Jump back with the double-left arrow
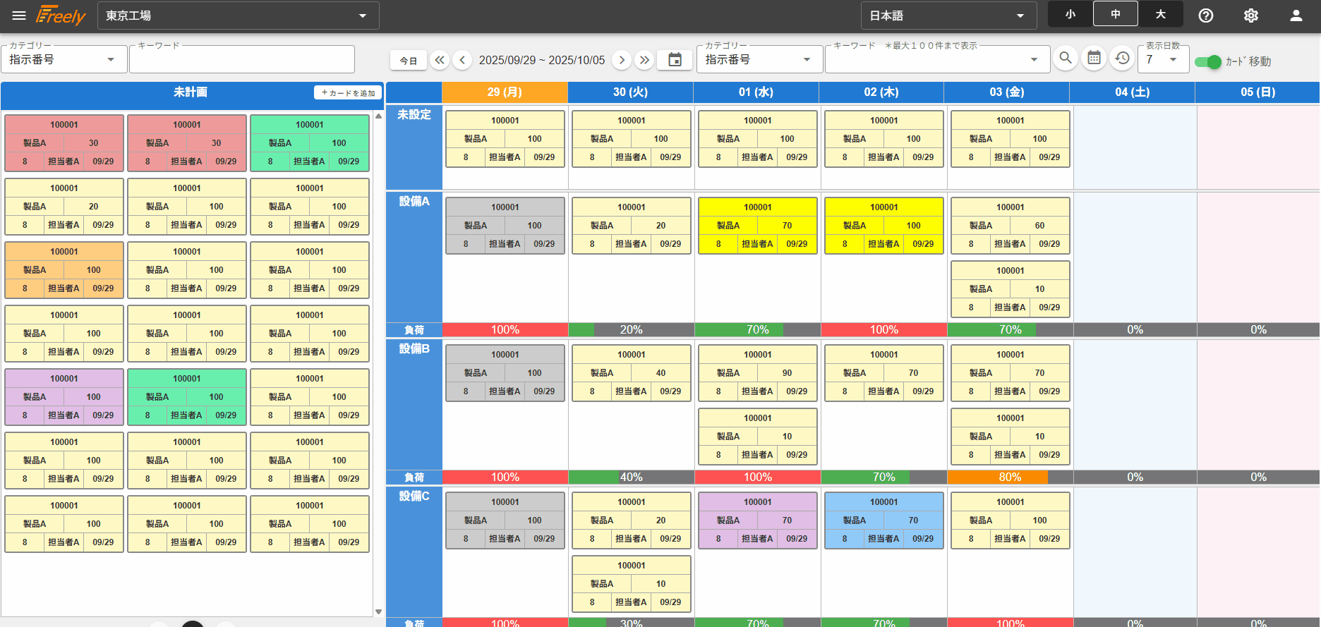This screenshot has height=627, width=1321. pos(440,60)
